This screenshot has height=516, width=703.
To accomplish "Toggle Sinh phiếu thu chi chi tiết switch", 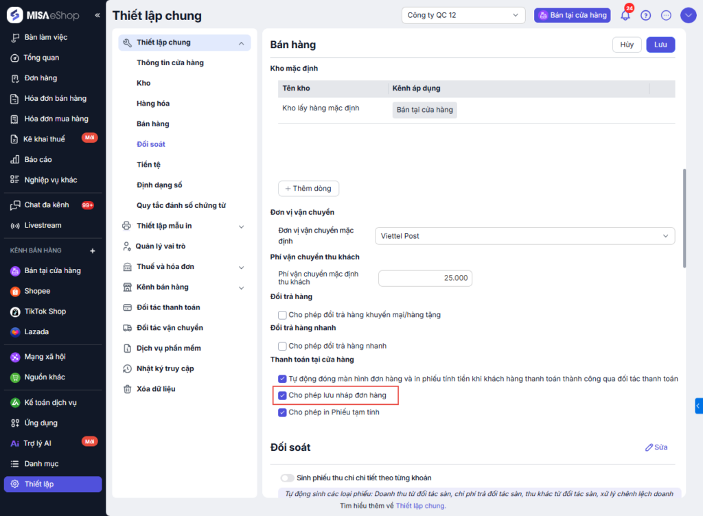I will [x=287, y=478].
